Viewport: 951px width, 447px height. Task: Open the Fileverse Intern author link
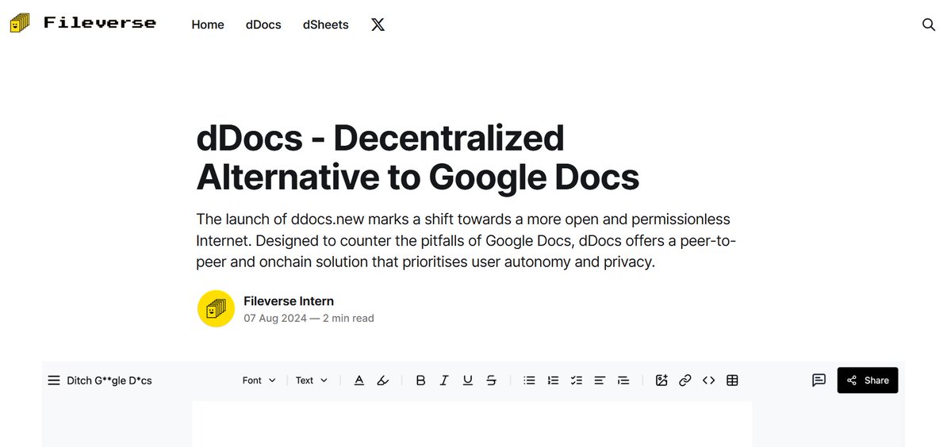pyautogui.click(x=289, y=301)
